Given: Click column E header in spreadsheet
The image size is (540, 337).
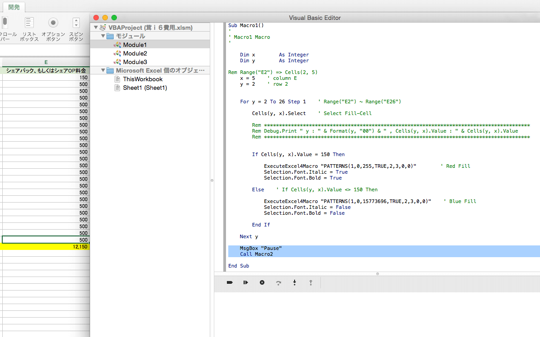Looking at the screenshot, I should coord(46,62).
